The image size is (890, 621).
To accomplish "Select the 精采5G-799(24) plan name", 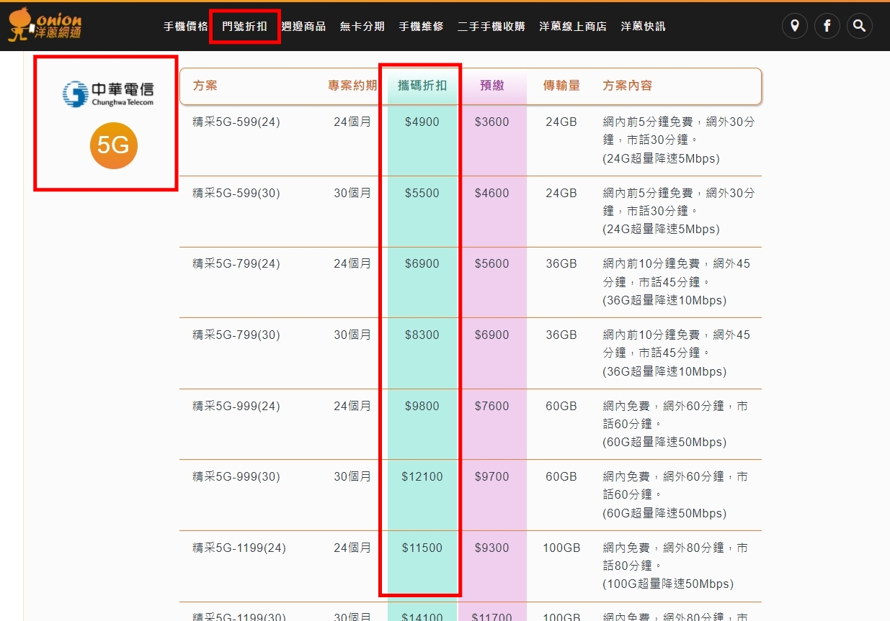I will pyautogui.click(x=236, y=264).
